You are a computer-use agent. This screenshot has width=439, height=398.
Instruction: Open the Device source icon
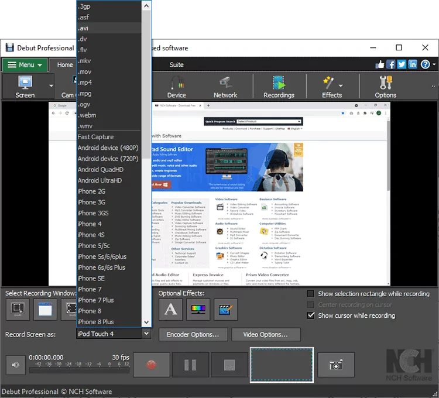pyautogui.click(x=176, y=87)
